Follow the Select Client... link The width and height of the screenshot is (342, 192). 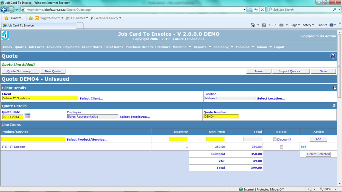pos(91,98)
